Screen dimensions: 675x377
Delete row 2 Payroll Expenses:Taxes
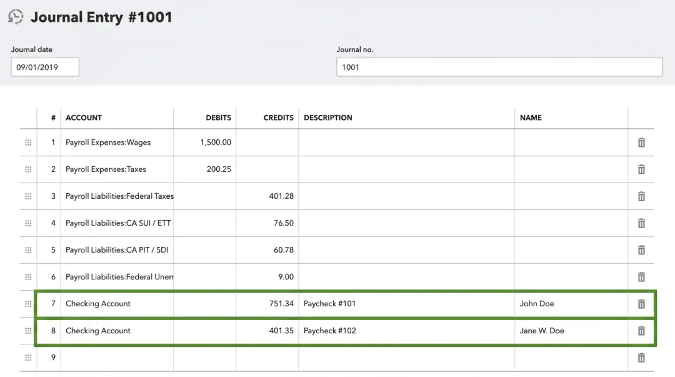point(641,169)
